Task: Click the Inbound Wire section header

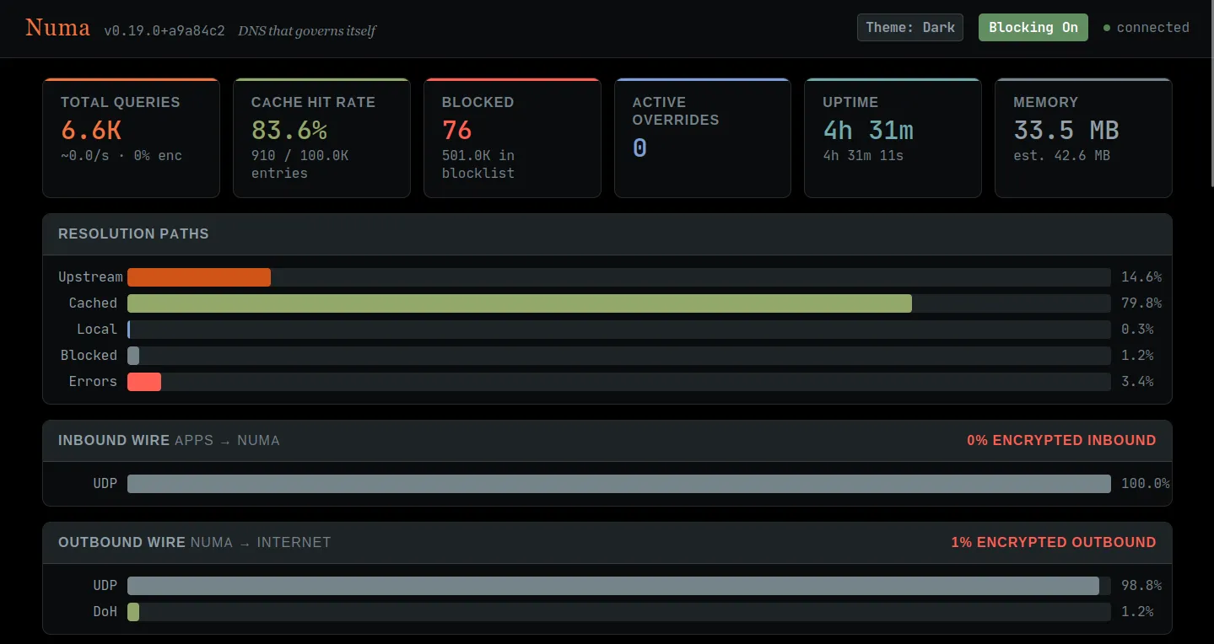Action: pyautogui.click(x=607, y=441)
